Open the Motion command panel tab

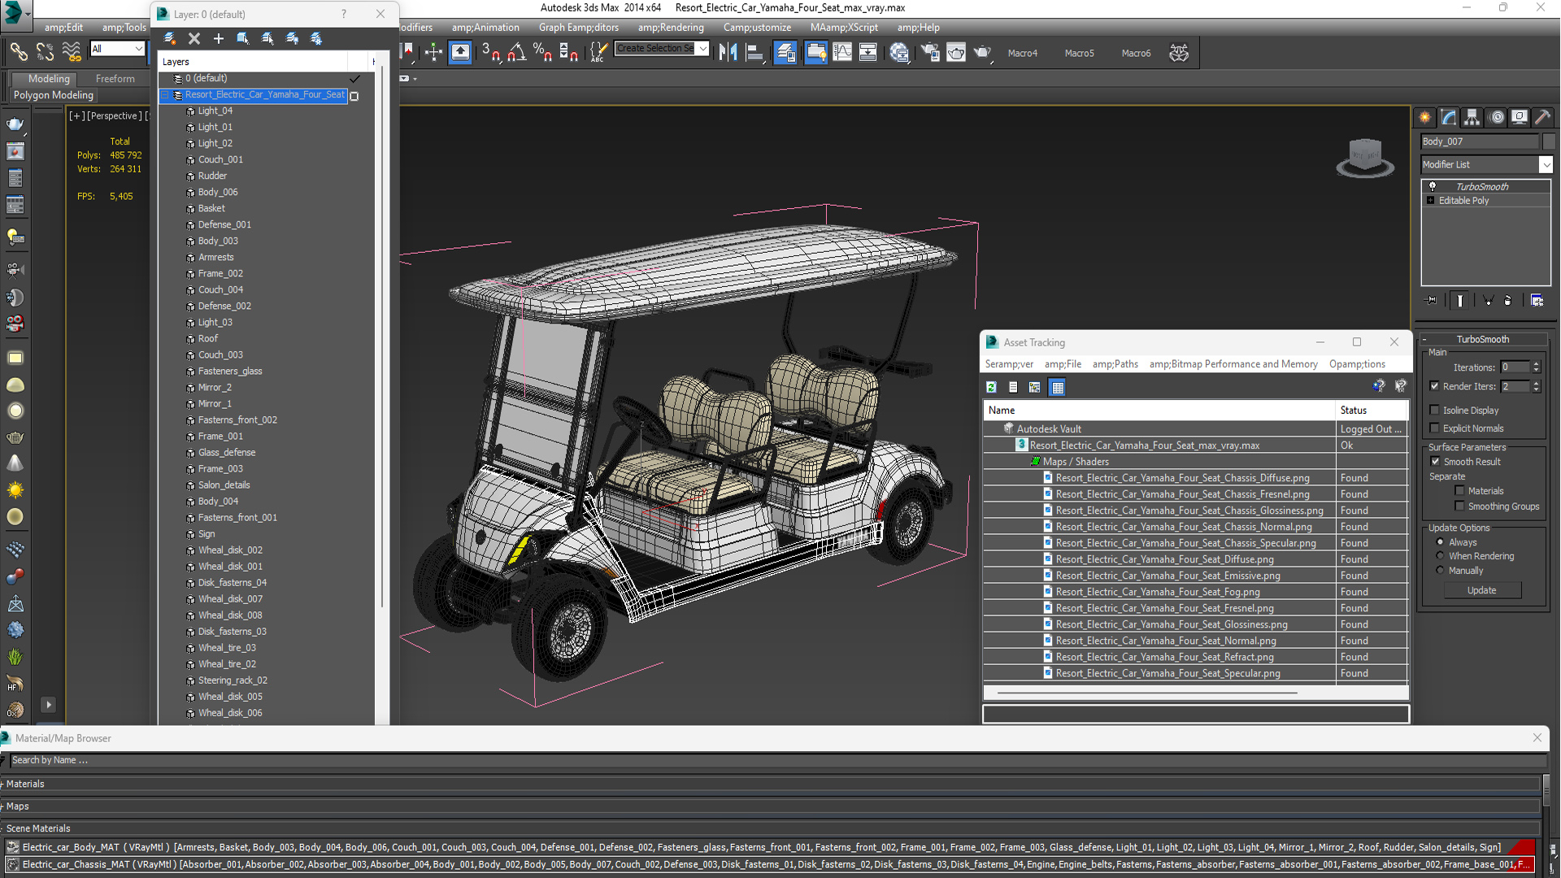(1496, 118)
